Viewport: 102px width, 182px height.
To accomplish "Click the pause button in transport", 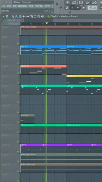I will 72,8.
